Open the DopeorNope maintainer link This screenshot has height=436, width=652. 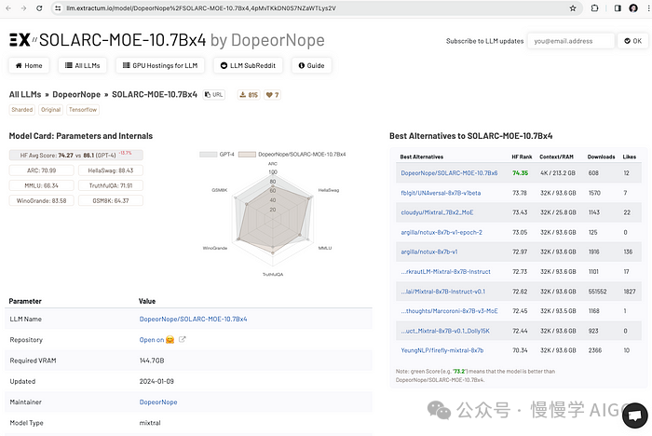point(158,402)
